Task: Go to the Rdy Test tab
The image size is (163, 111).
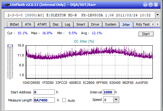Action: (x=143, y=24)
